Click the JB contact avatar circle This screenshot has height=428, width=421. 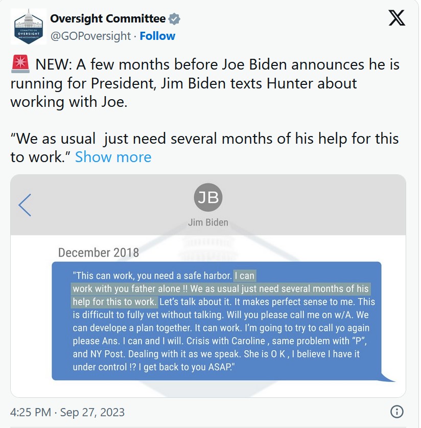(x=208, y=197)
